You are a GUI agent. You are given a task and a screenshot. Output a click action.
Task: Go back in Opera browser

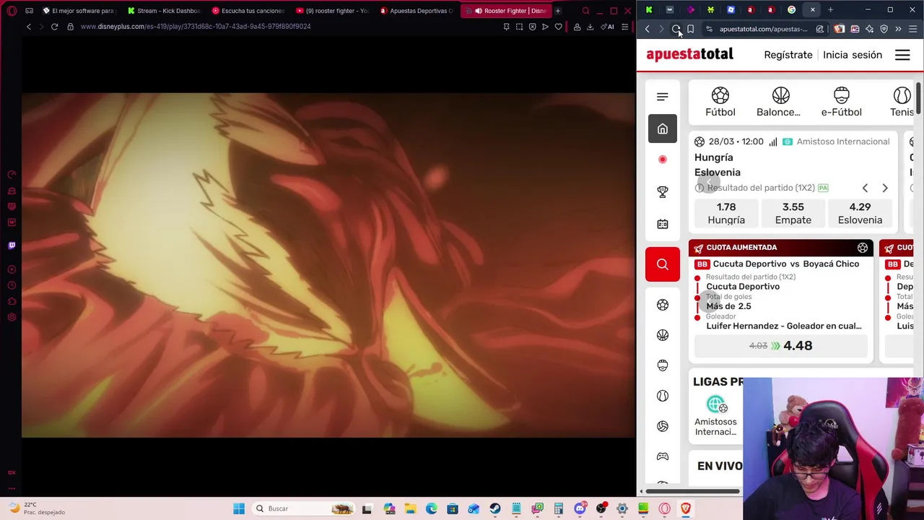[29, 27]
